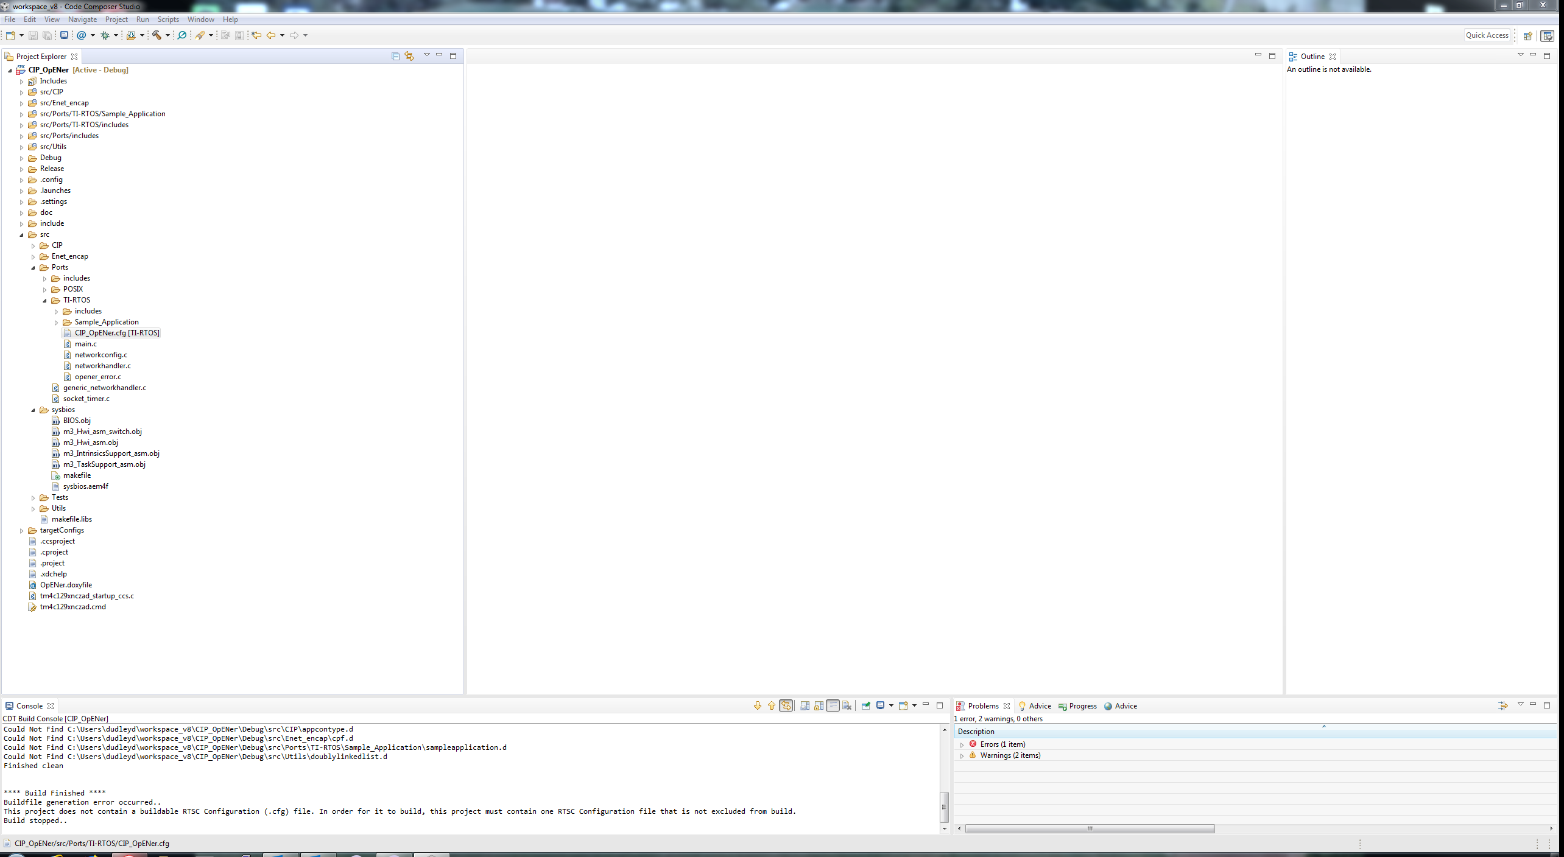Click Clear Console icon
This screenshot has height=857, width=1564.
tap(847, 705)
